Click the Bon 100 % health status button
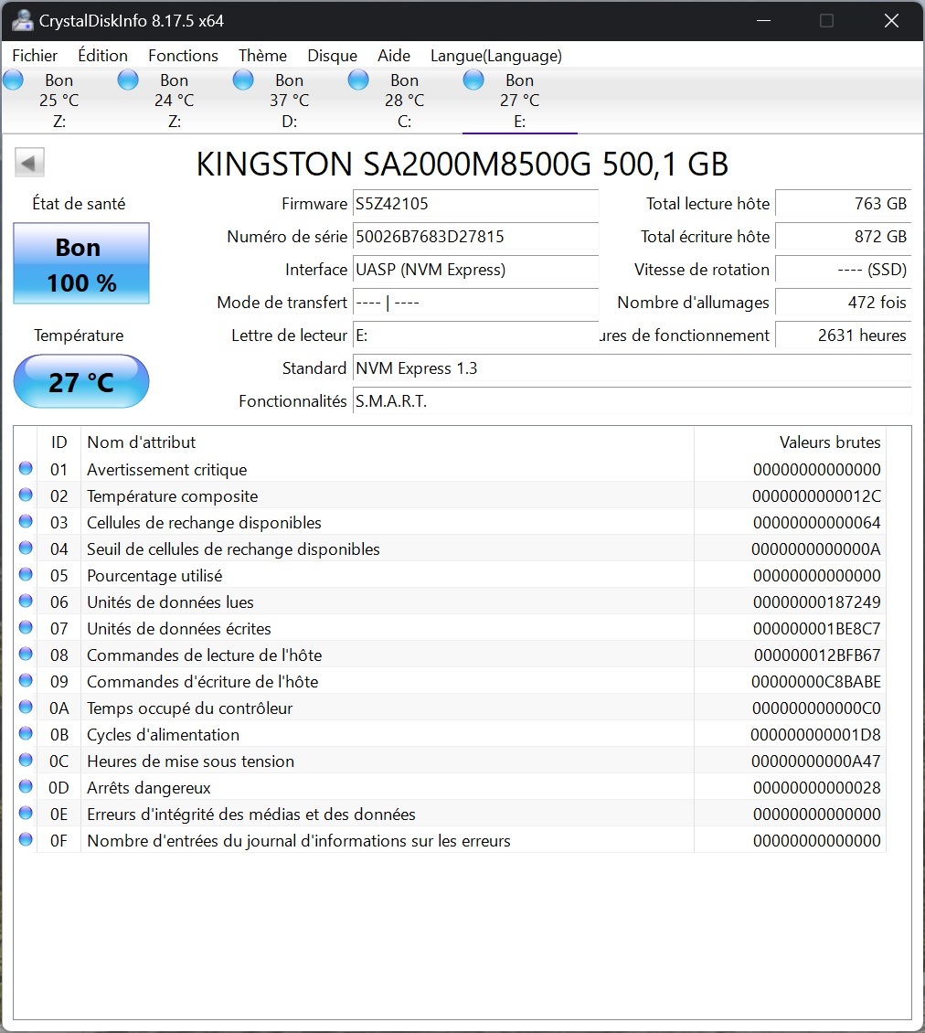 (81, 263)
